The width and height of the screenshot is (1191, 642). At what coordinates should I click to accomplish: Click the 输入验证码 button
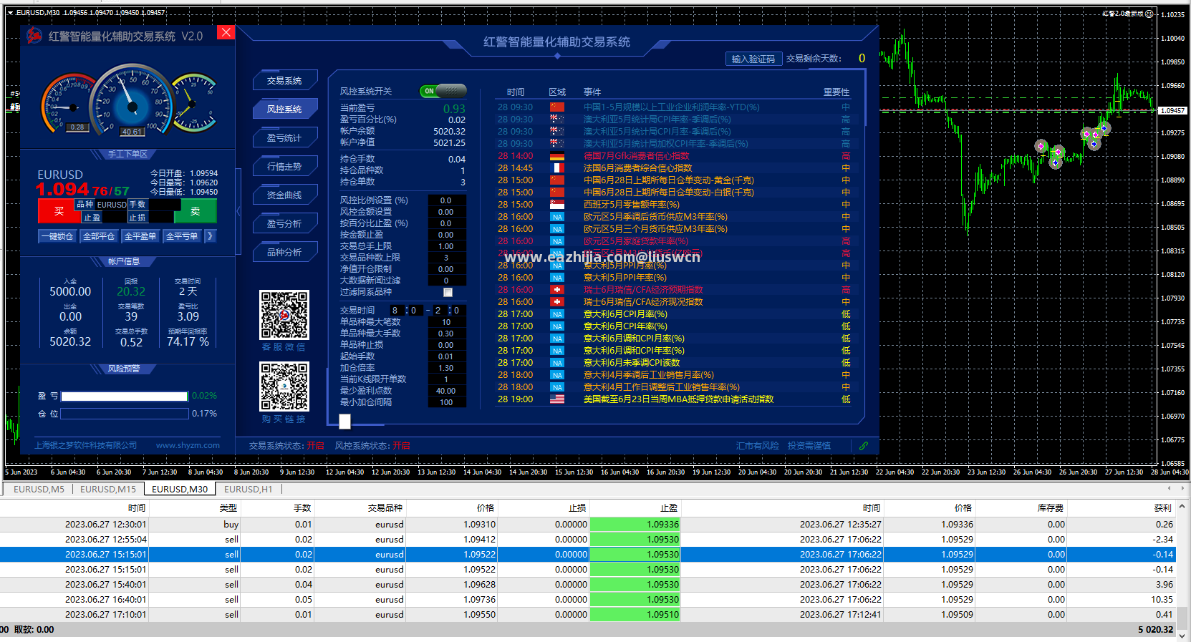[x=753, y=59]
